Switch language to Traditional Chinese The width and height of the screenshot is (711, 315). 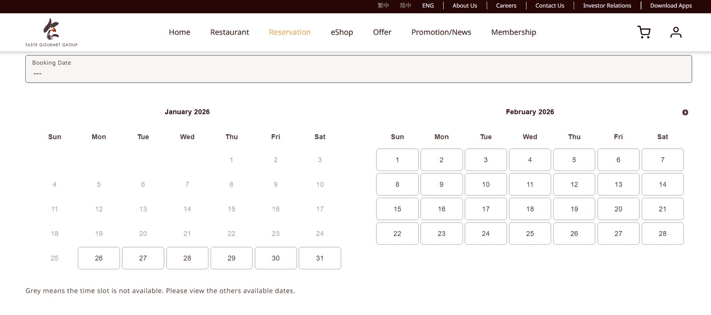(383, 6)
